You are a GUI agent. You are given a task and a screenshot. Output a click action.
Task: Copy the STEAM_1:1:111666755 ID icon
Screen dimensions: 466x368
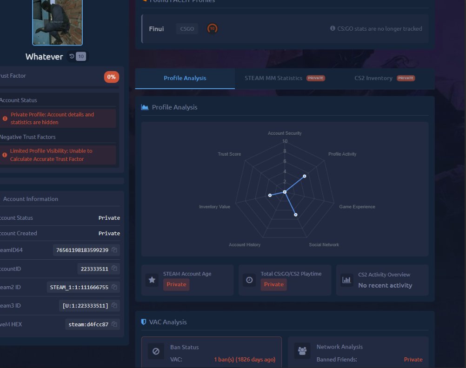click(x=114, y=287)
